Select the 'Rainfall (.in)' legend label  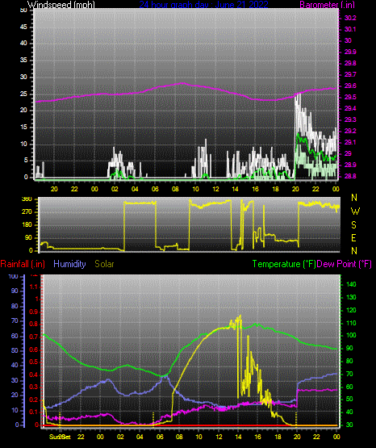(23, 264)
